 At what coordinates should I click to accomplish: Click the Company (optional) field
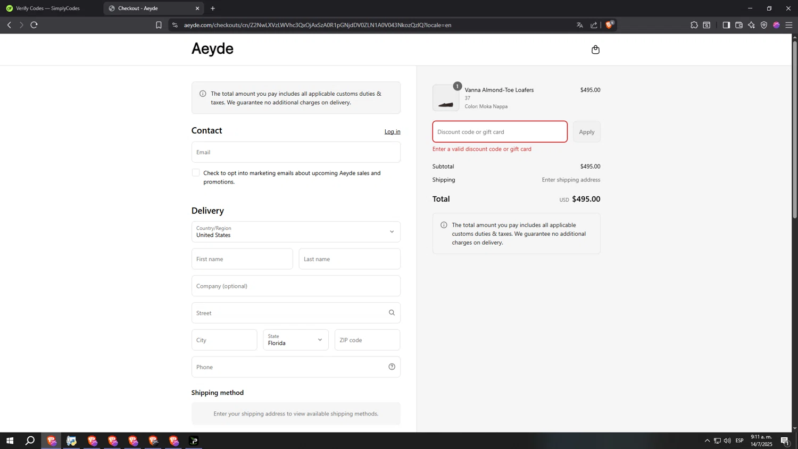pyautogui.click(x=296, y=286)
